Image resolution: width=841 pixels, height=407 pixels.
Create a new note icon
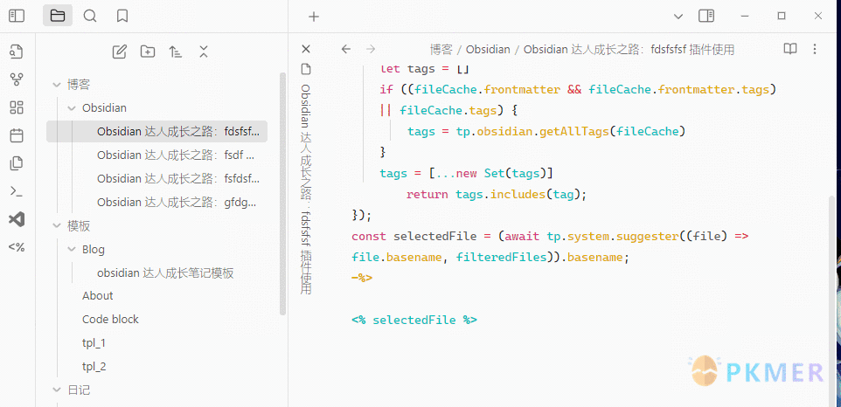coord(120,52)
